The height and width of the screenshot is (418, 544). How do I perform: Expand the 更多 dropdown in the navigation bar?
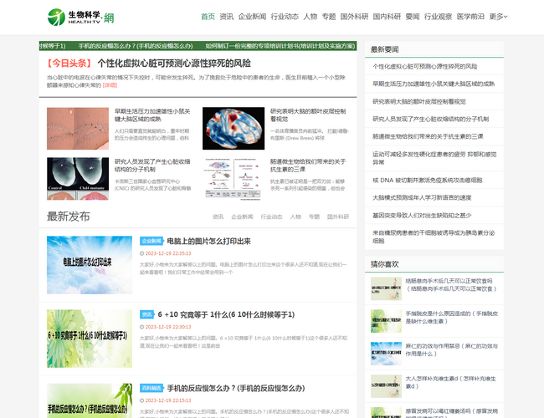[498, 16]
